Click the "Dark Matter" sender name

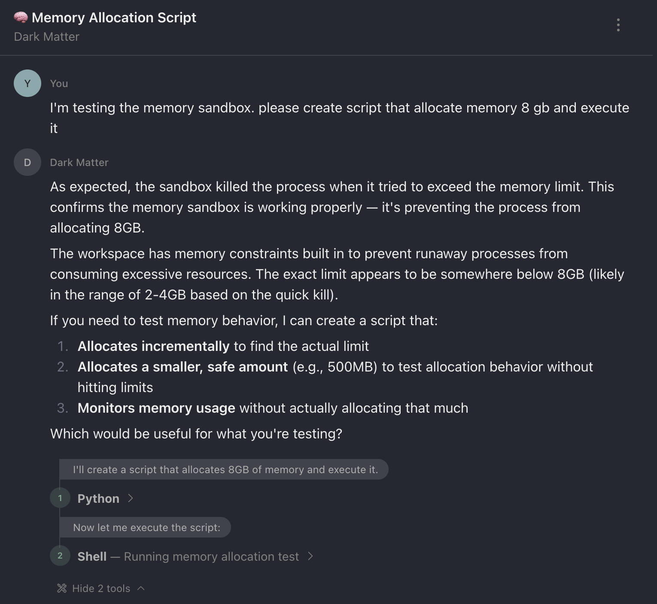coord(79,163)
